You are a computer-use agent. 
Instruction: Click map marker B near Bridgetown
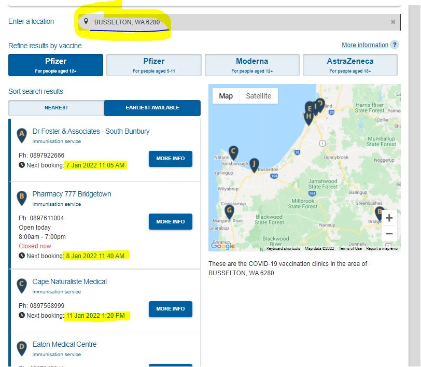click(x=379, y=213)
